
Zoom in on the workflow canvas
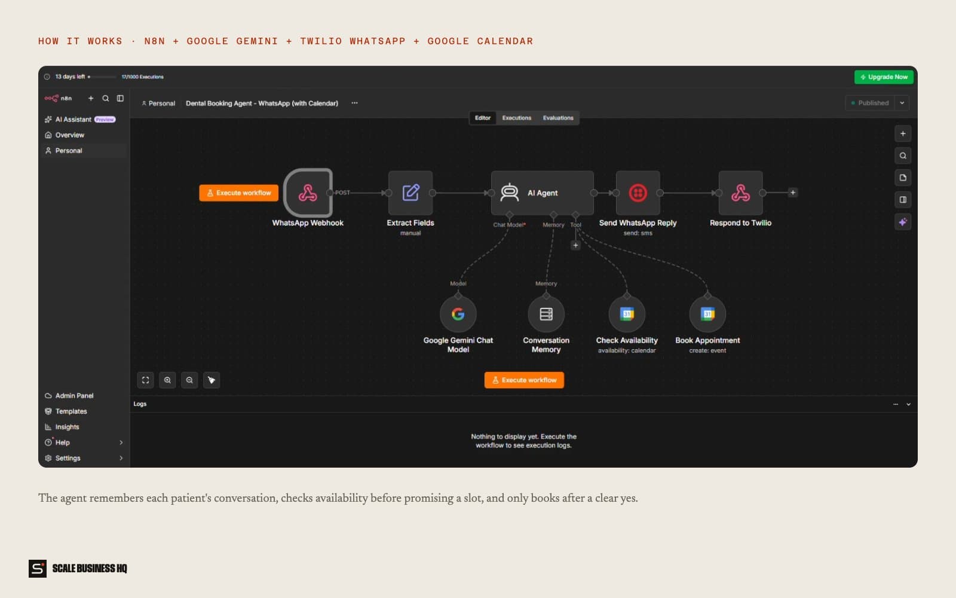(168, 380)
